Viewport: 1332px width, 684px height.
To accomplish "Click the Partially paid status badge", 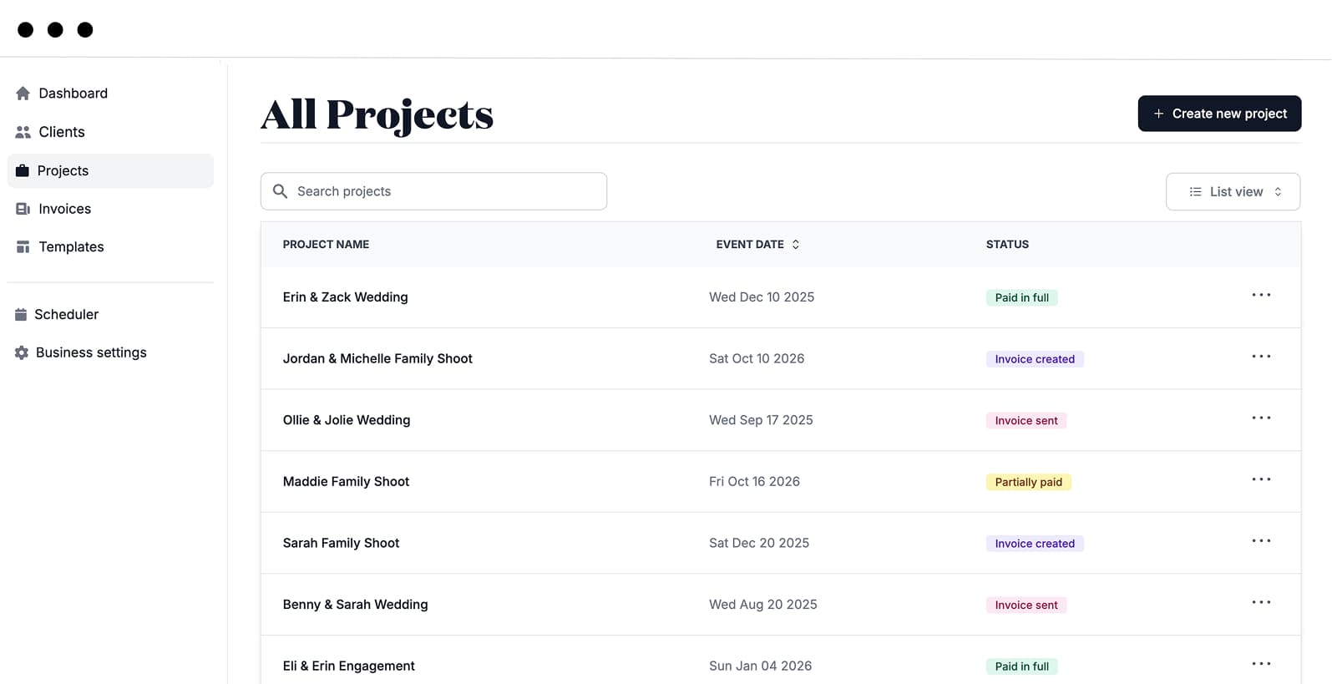I will point(1028,483).
